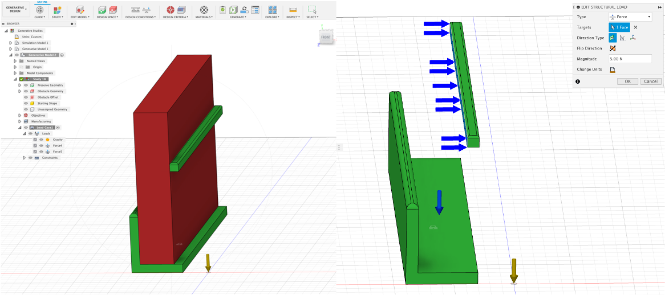Open the GENERATE menu label

(x=237, y=17)
